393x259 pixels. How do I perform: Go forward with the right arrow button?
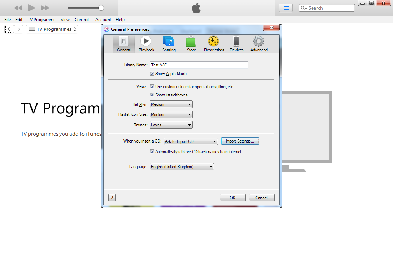[19, 29]
